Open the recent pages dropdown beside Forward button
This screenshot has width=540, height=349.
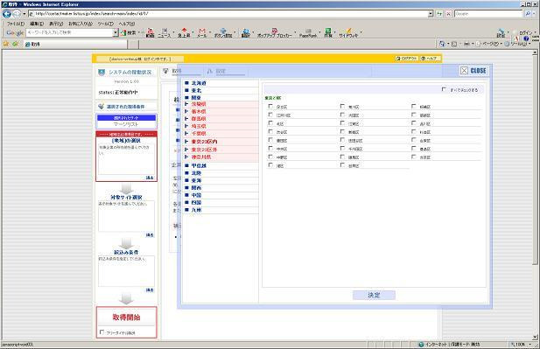25,14
